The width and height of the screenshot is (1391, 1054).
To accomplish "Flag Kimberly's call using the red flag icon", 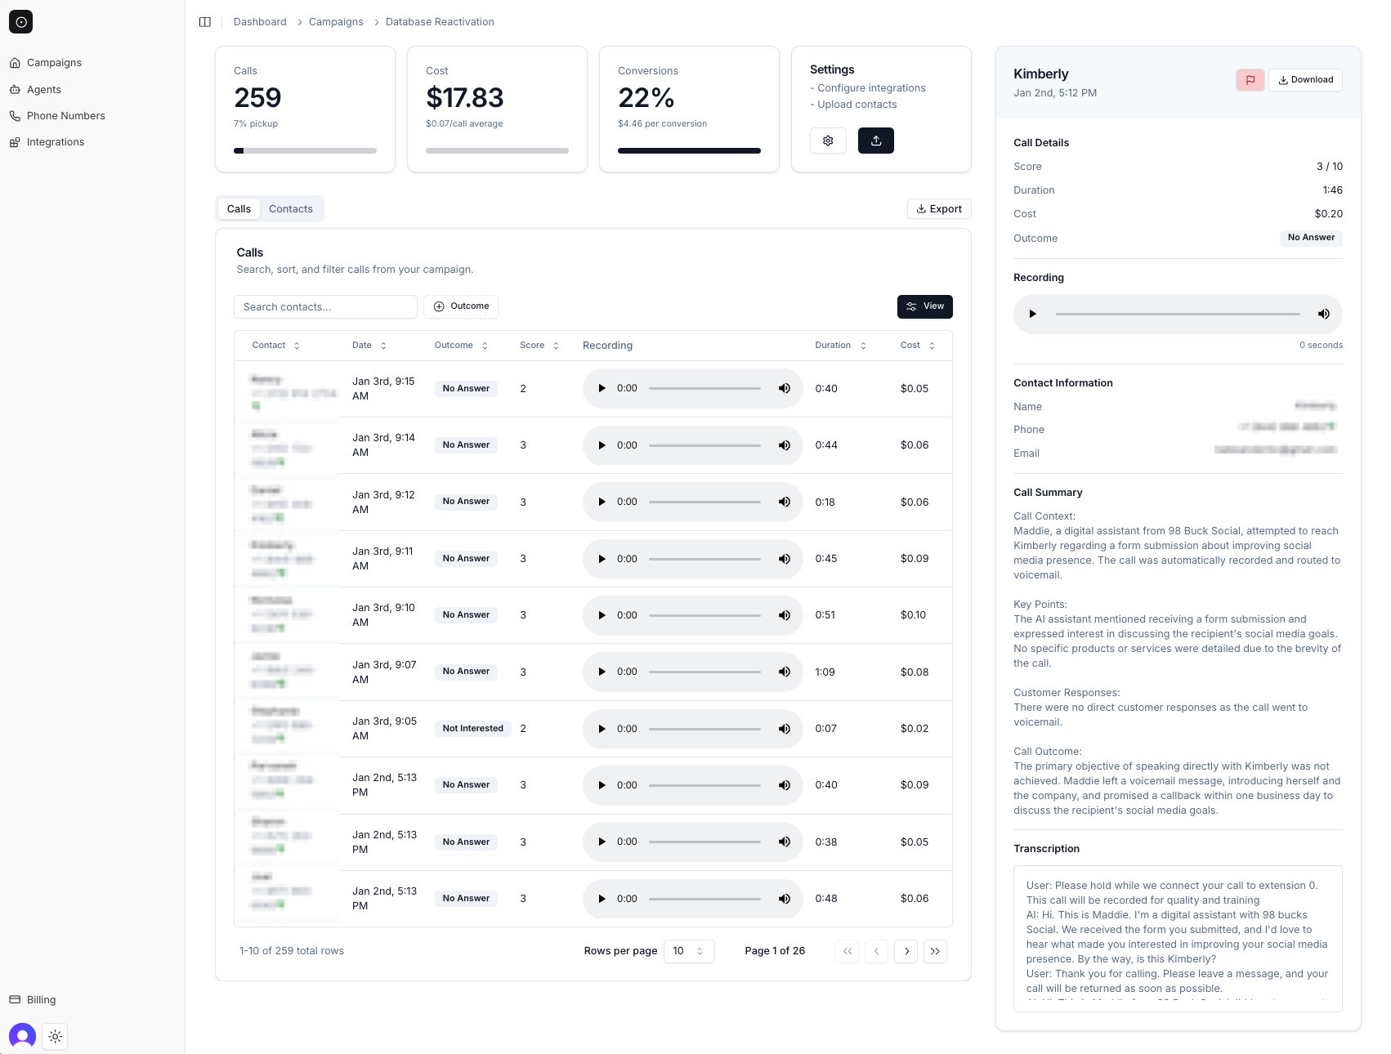I will [1250, 79].
